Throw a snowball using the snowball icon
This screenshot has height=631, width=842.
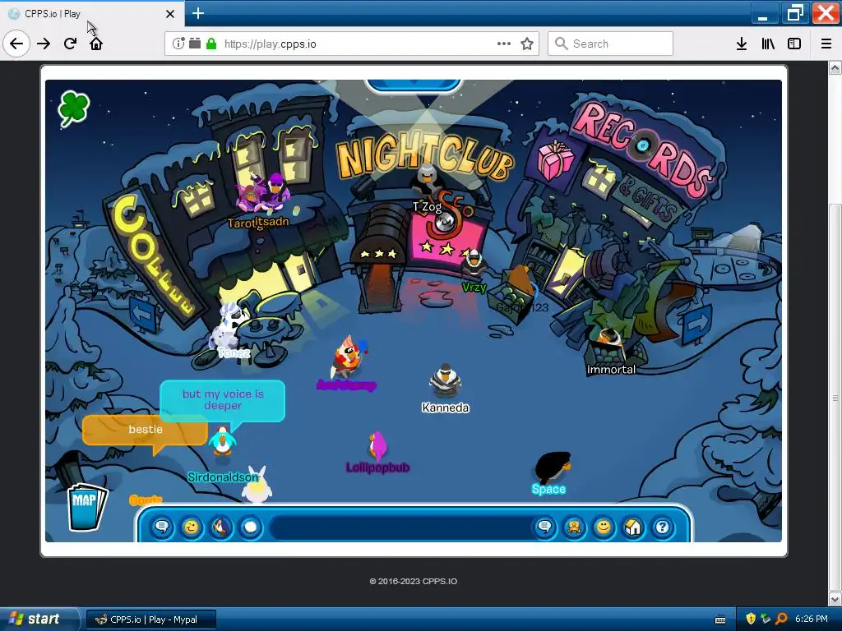coord(250,527)
